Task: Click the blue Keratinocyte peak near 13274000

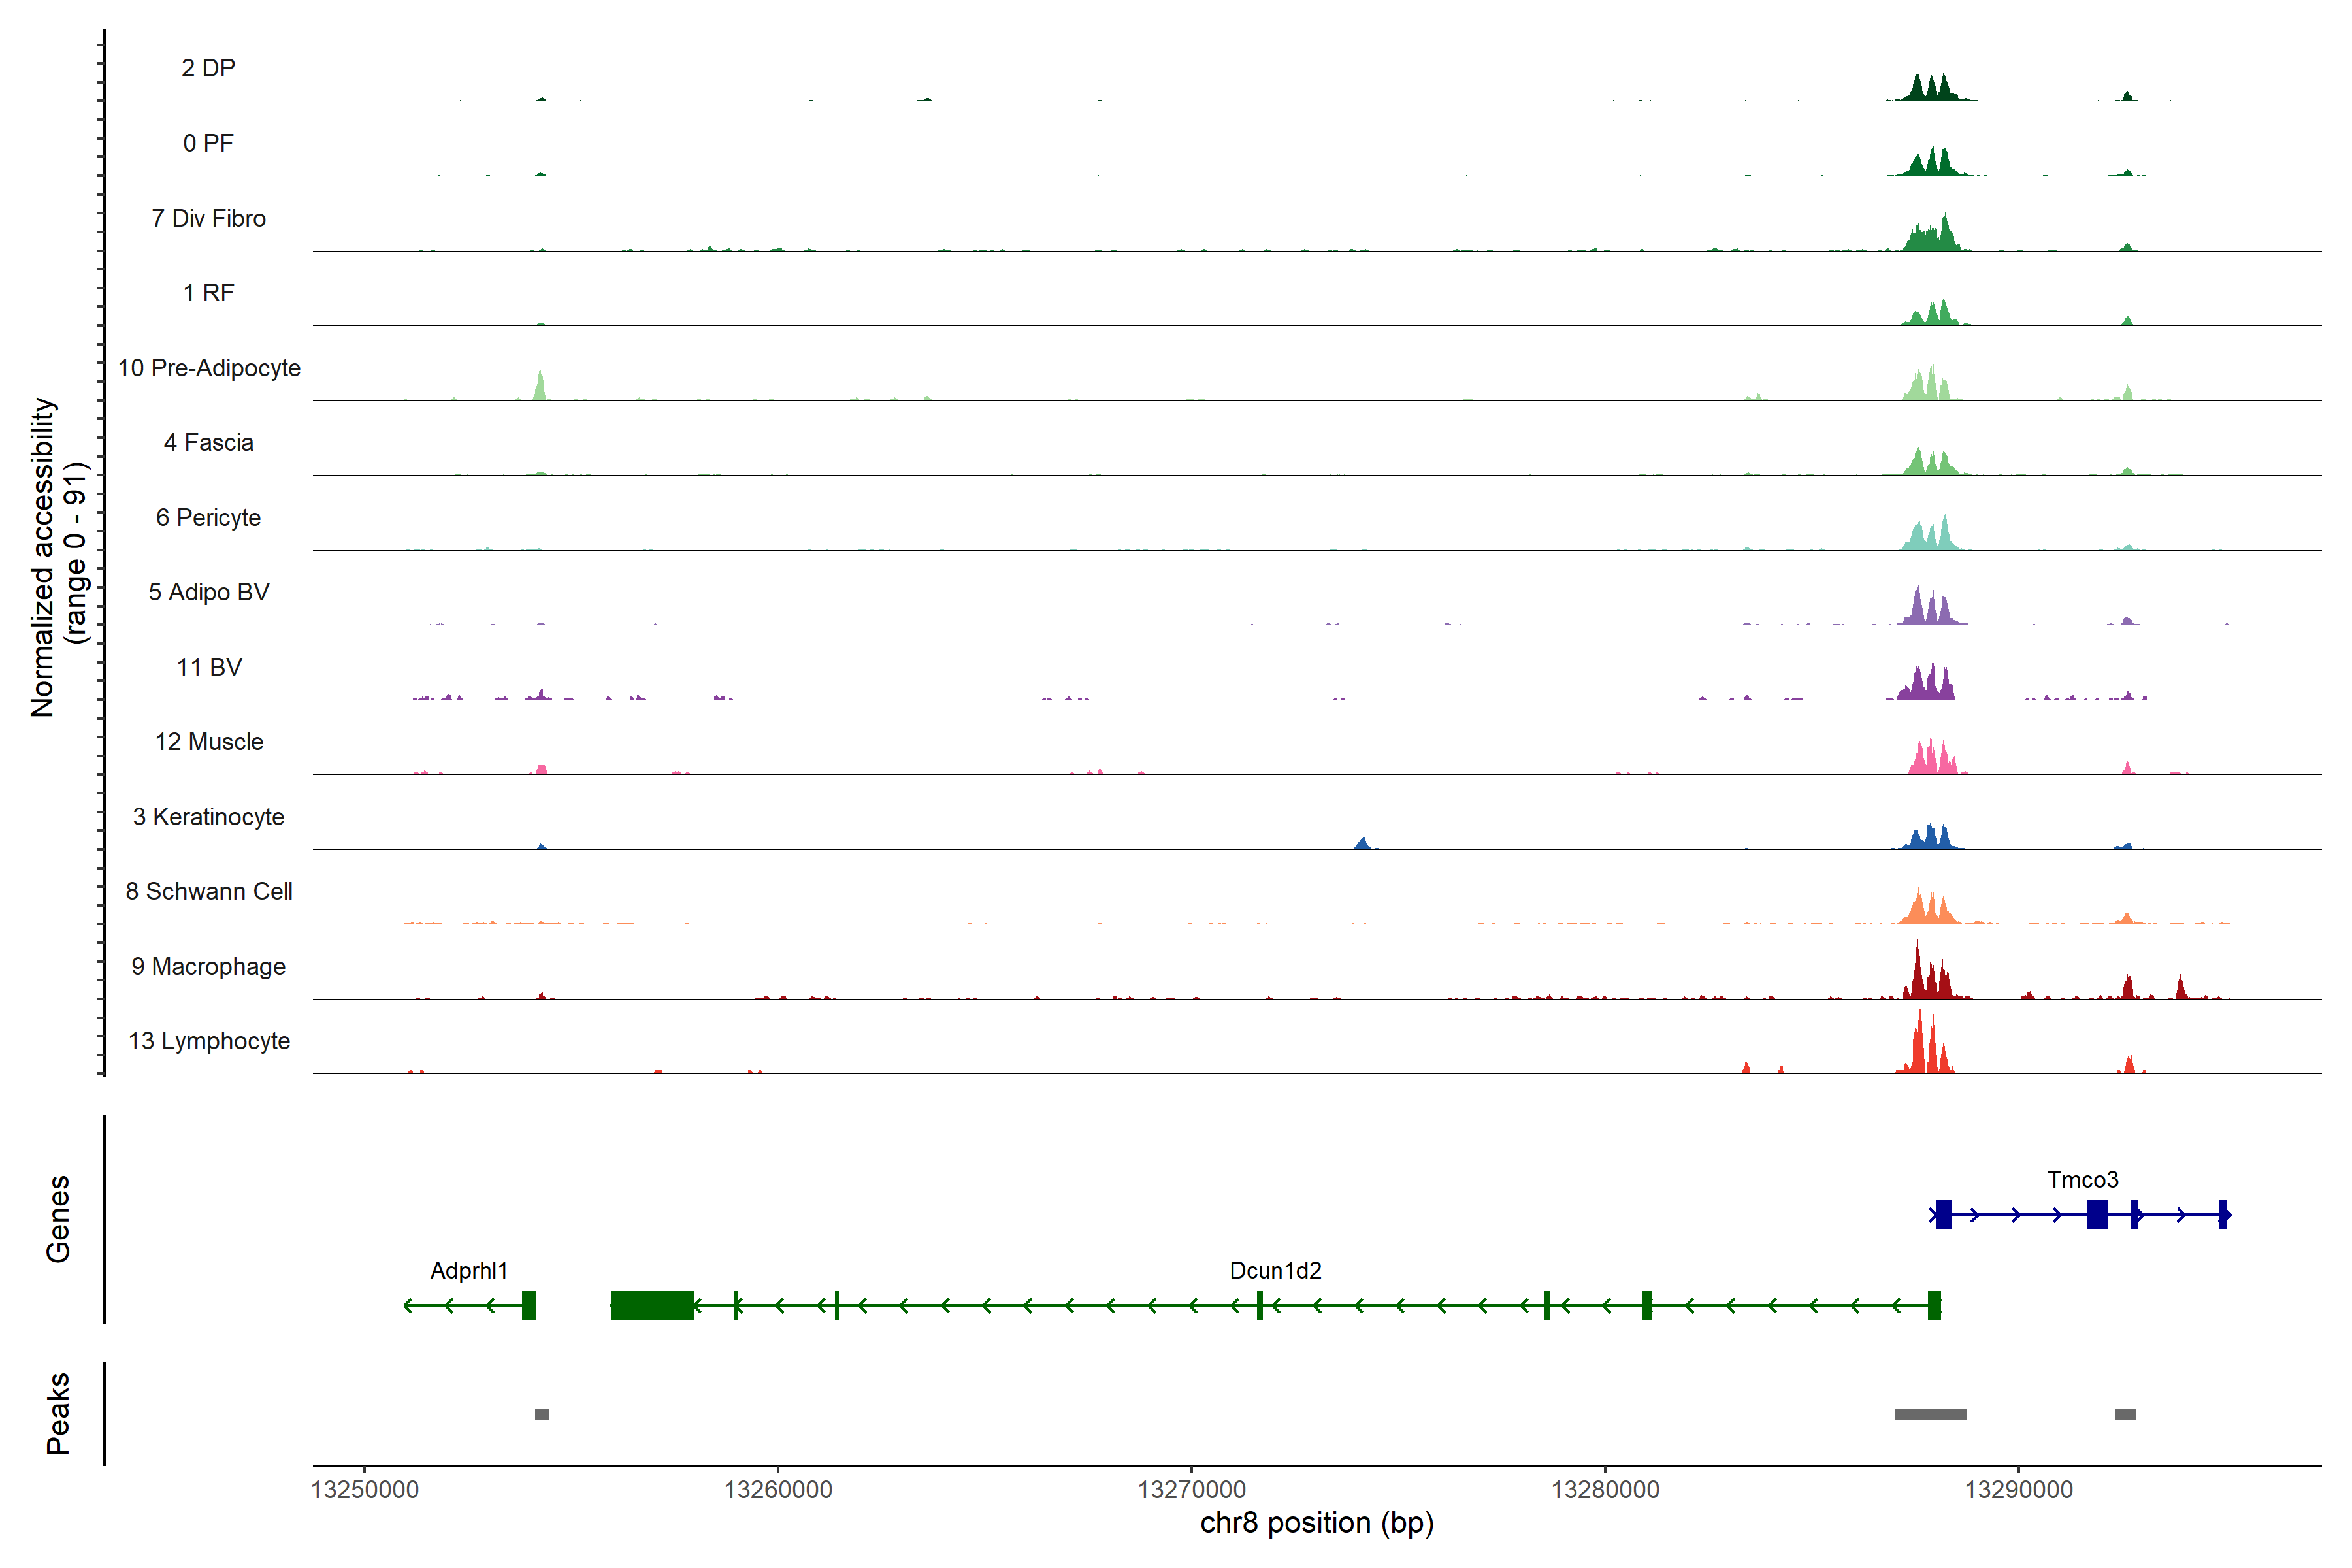Action: tap(1362, 843)
